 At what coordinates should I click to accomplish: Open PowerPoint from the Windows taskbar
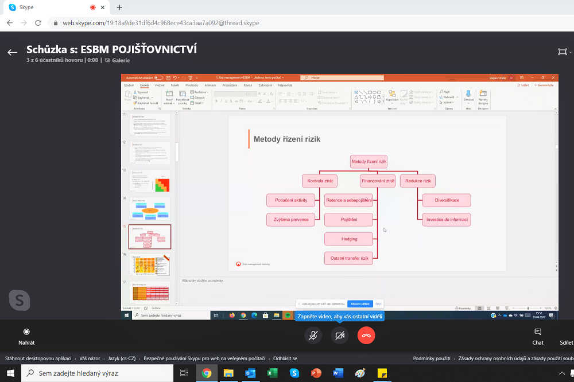316,373
